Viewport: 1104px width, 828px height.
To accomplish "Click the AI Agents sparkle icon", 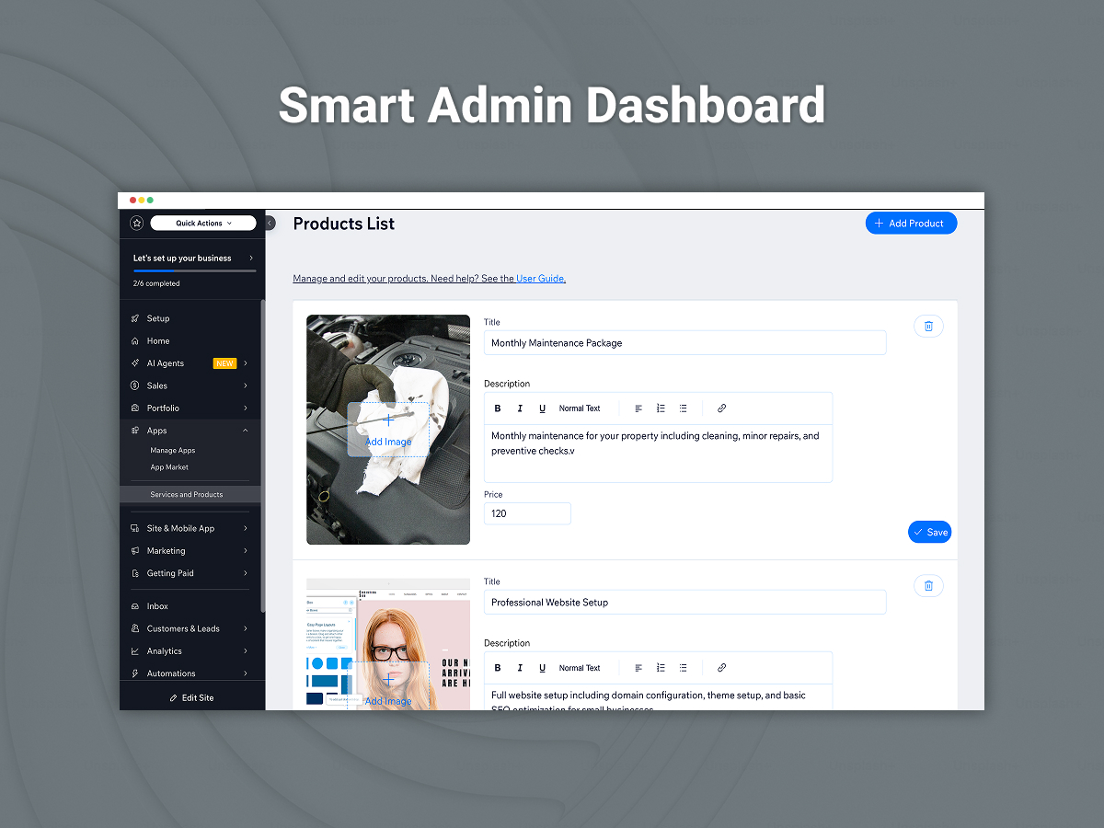I will pyautogui.click(x=135, y=363).
